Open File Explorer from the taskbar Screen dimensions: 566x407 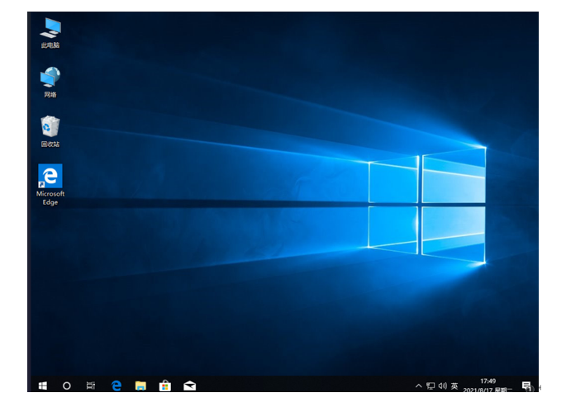coord(140,386)
